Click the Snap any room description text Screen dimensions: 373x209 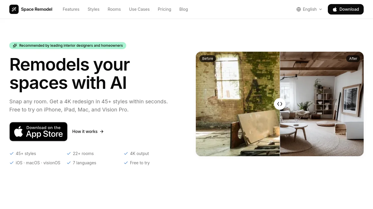(89, 106)
